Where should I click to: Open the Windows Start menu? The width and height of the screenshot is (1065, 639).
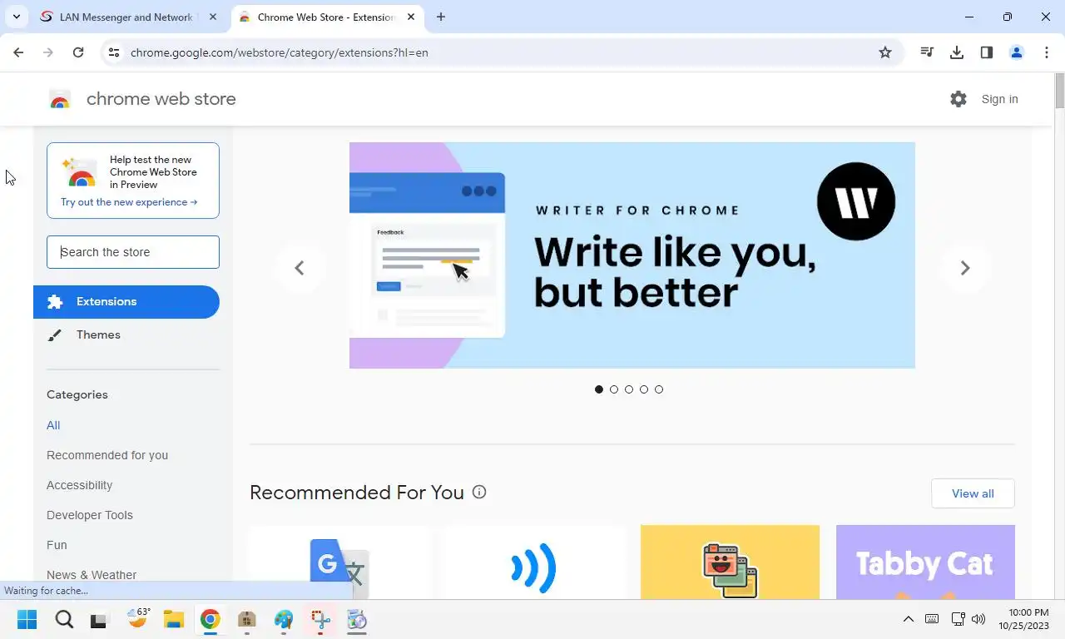pos(27,620)
